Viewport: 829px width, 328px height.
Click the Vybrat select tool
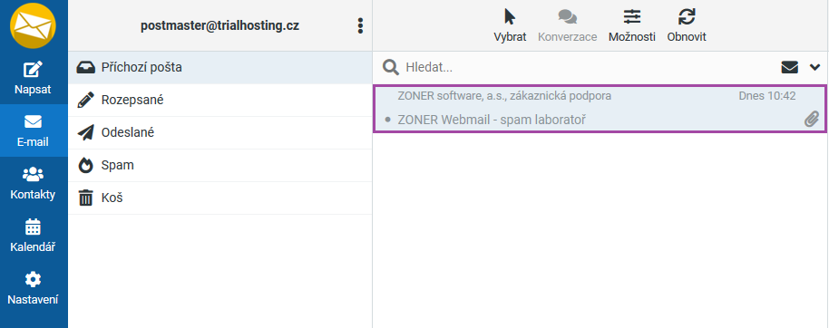(x=510, y=25)
